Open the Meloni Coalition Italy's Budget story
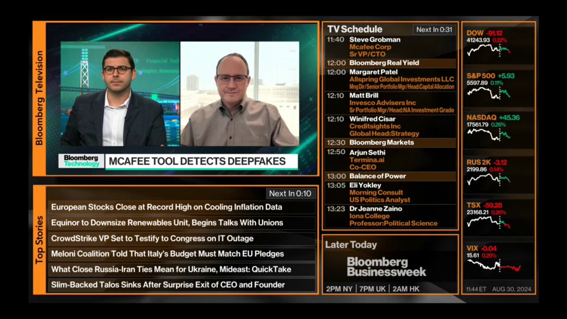 pyautogui.click(x=182, y=254)
